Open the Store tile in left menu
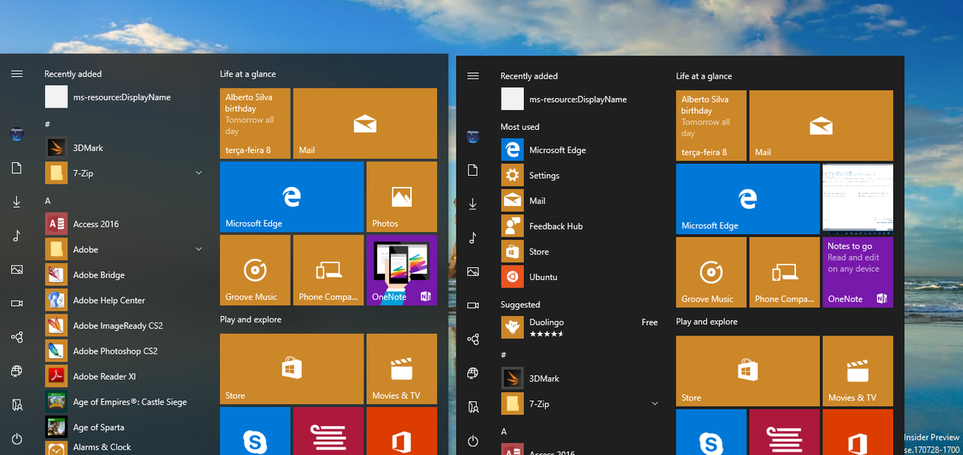 [x=291, y=369]
